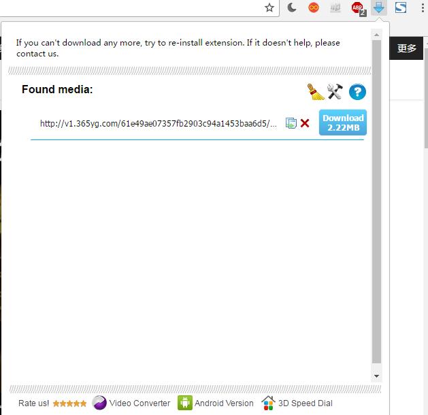Viewport: 428px width, 415px height.
Task: Remove the media entry with red X
Action: 305,123
